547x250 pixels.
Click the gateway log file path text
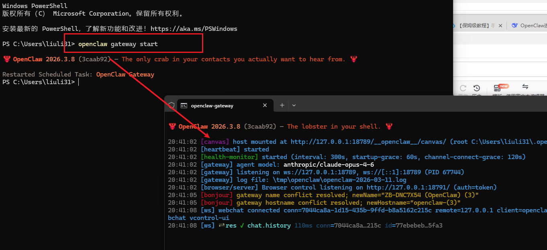tap(339, 180)
